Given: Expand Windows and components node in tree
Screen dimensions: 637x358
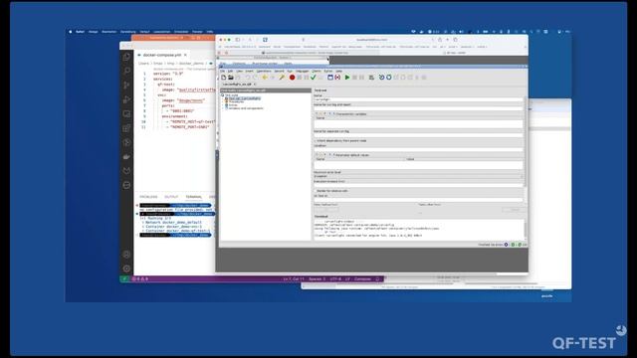Looking at the screenshot, I should (224, 108).
